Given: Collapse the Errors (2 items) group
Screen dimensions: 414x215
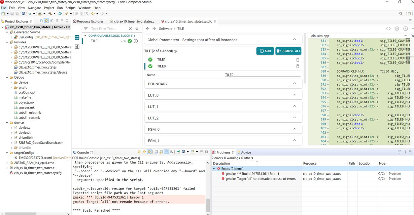Looking at the screenshot, I should tap(214, 169).
